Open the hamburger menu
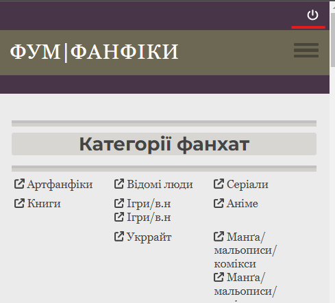335x303 pixels. tap(306, 50)
